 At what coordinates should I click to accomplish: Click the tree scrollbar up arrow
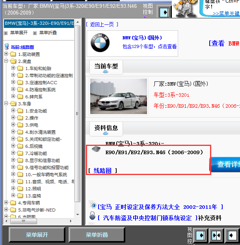pos(78,22)
